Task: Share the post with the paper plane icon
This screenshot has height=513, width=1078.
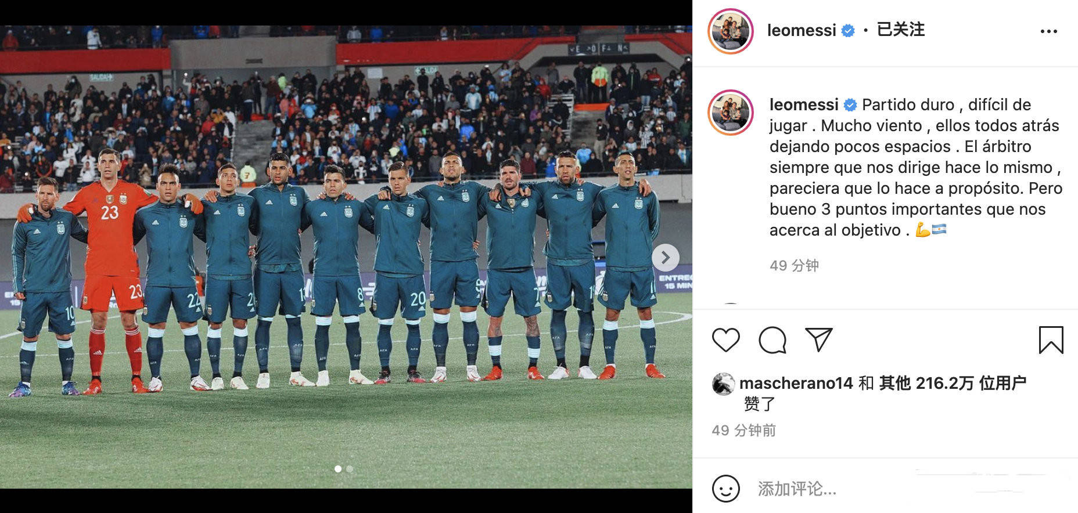Action: [819, 339]
